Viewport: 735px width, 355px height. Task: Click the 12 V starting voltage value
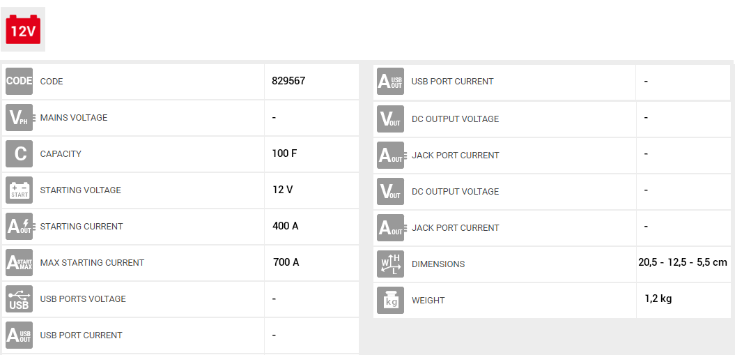(282, 190)
